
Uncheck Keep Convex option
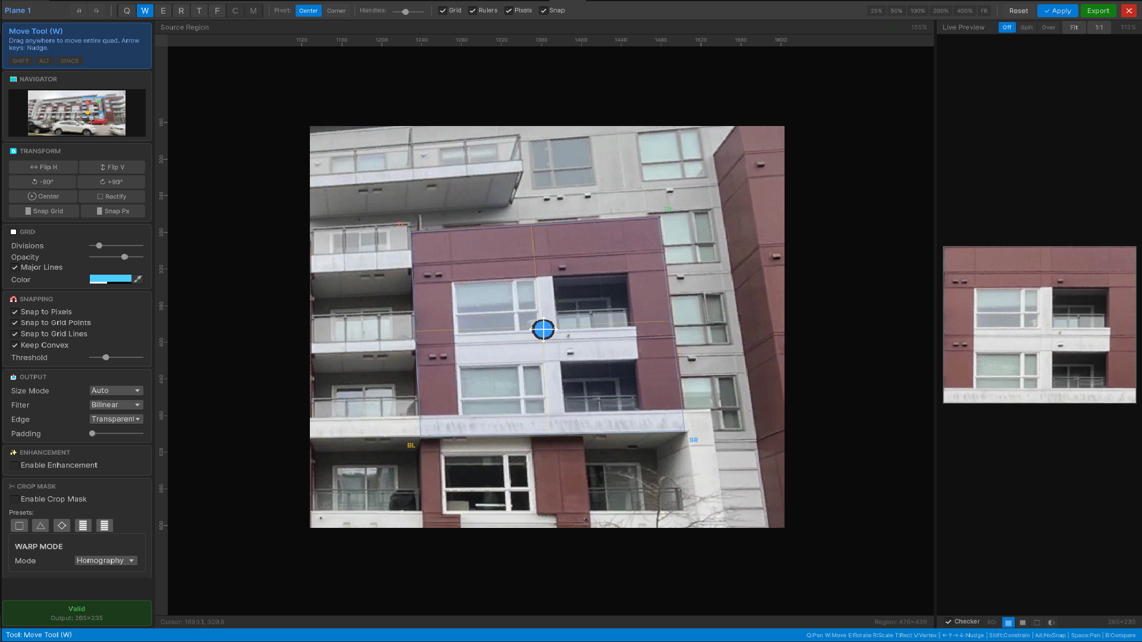[15, 345]
